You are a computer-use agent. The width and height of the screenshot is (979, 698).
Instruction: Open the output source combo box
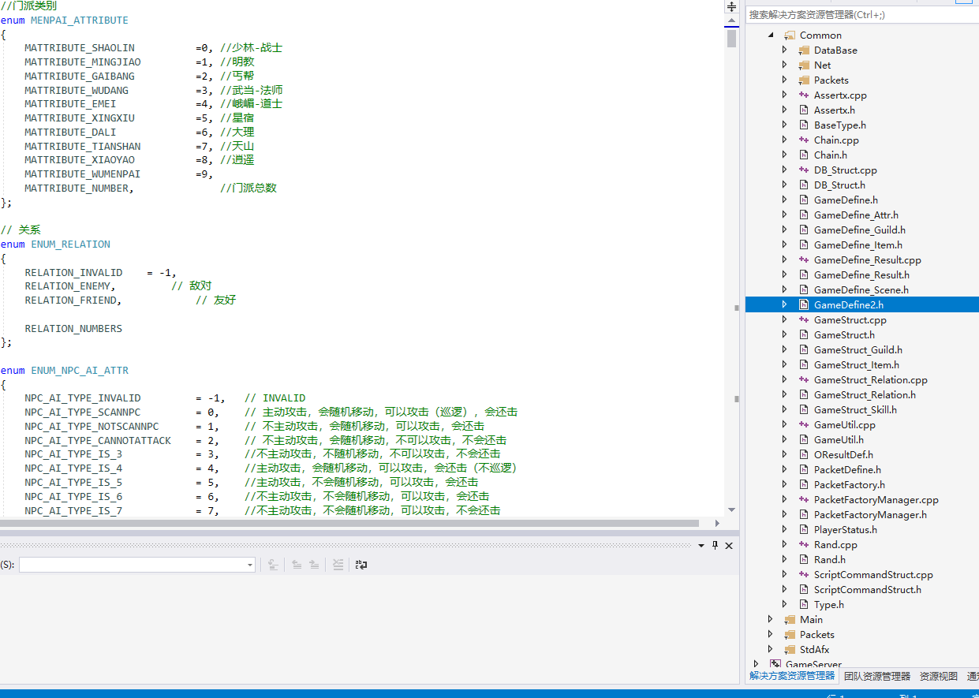click(x=137, y=565)
